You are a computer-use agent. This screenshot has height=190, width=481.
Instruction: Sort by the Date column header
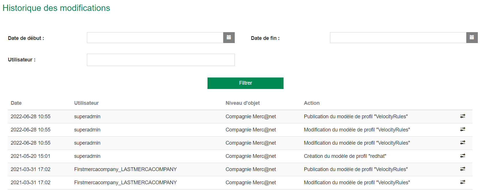tap(16, 103)
